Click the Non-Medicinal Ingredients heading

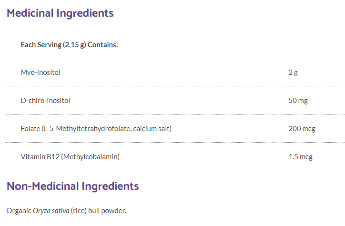72,186
